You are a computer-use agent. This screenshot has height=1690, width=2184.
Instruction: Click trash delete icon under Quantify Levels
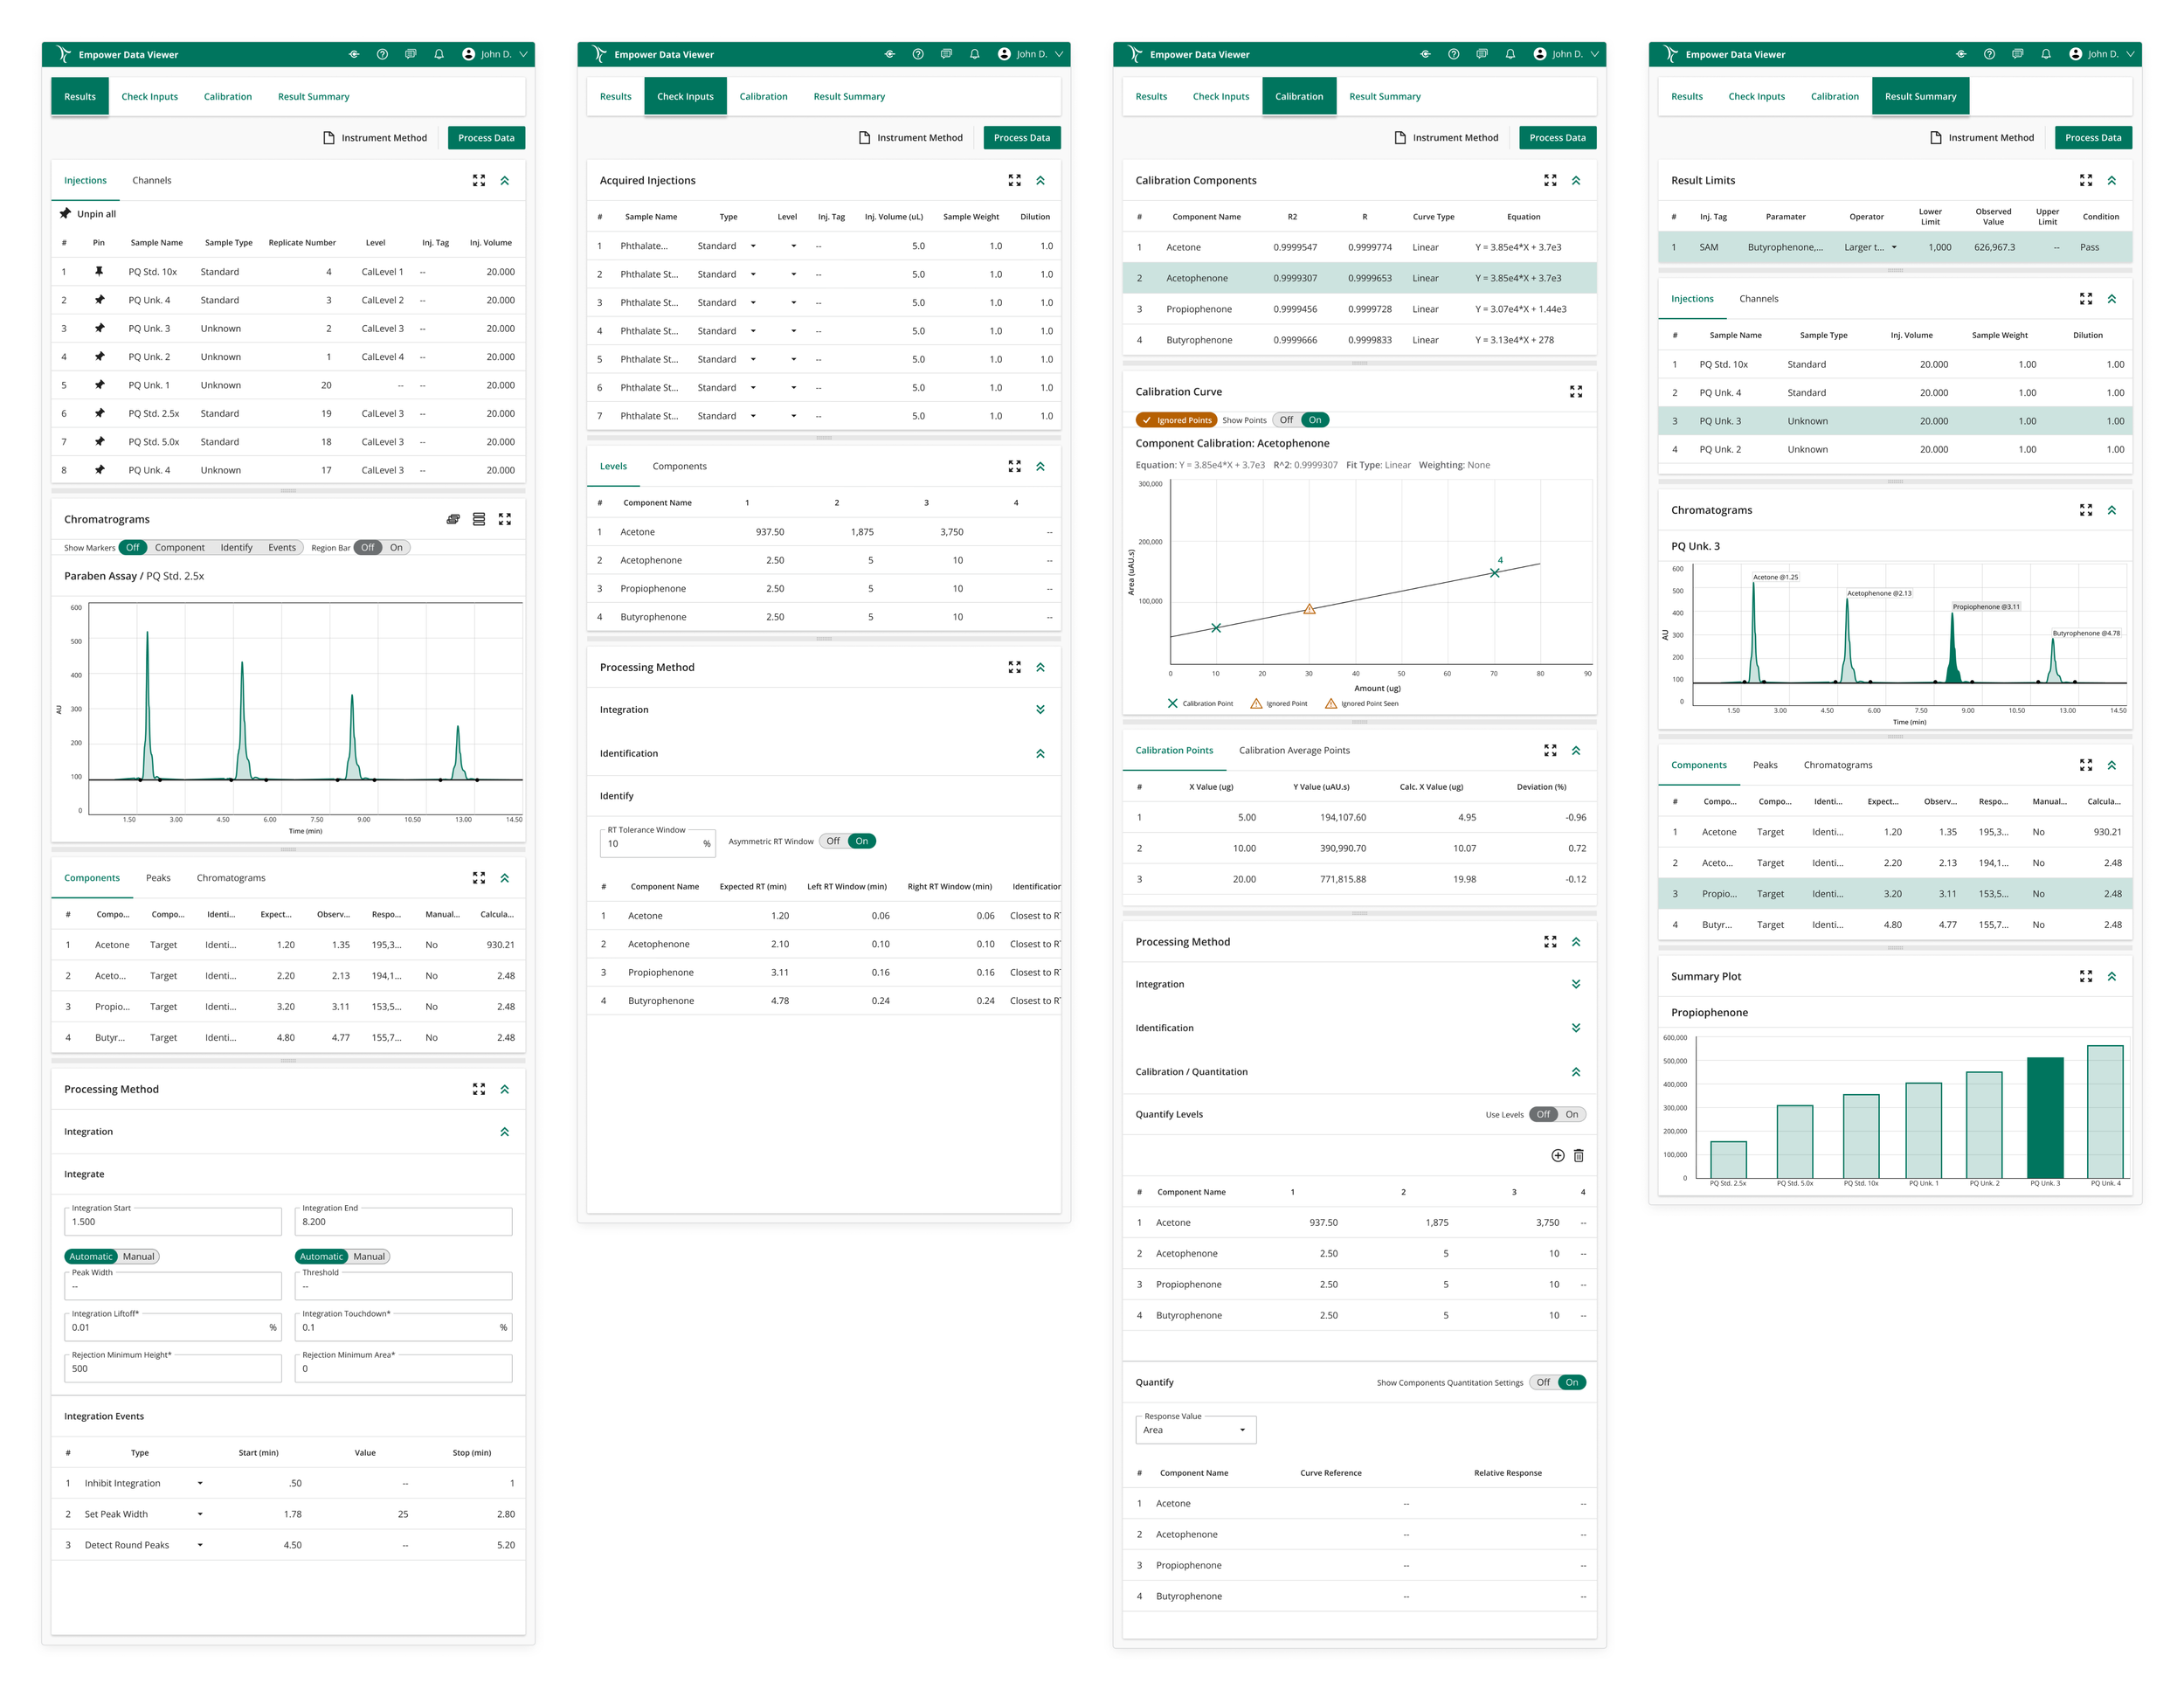[x=1578, y=1155]
